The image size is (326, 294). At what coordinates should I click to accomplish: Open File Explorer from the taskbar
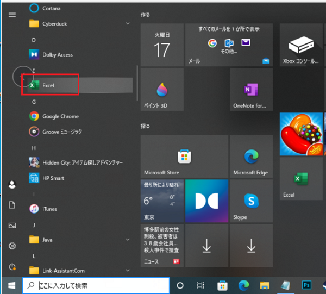point(265,285)
